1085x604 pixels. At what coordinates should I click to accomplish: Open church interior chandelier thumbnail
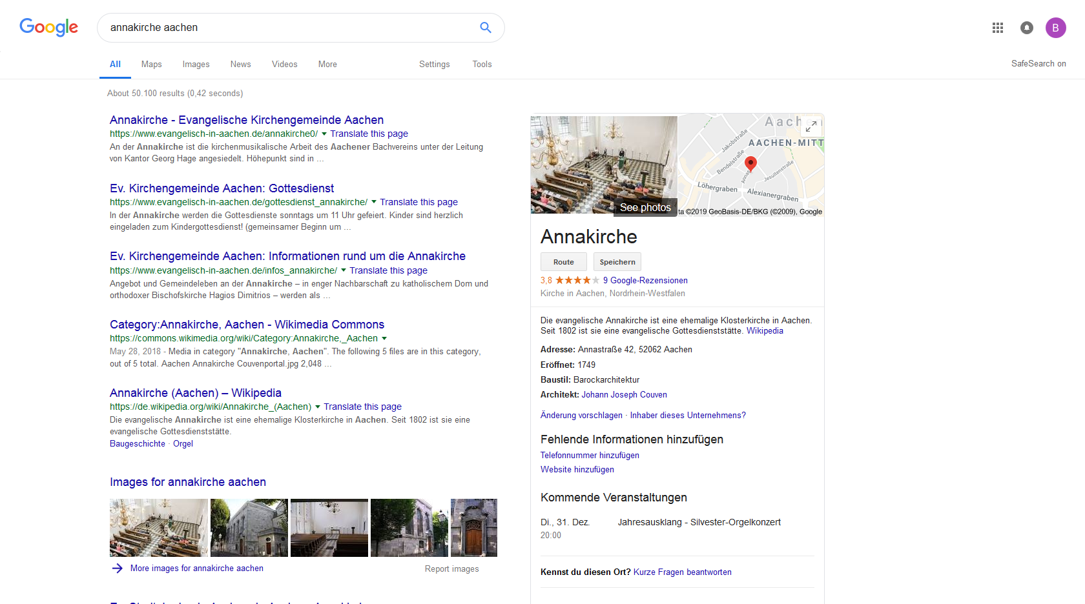[x=159, y=528]
